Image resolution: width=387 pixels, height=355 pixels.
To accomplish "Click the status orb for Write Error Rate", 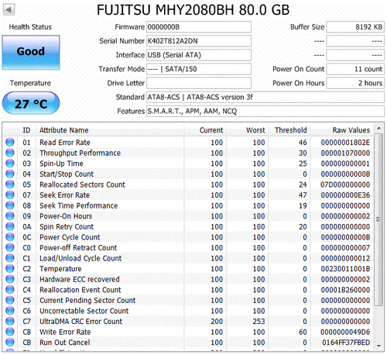I will [x=10, y=332].
